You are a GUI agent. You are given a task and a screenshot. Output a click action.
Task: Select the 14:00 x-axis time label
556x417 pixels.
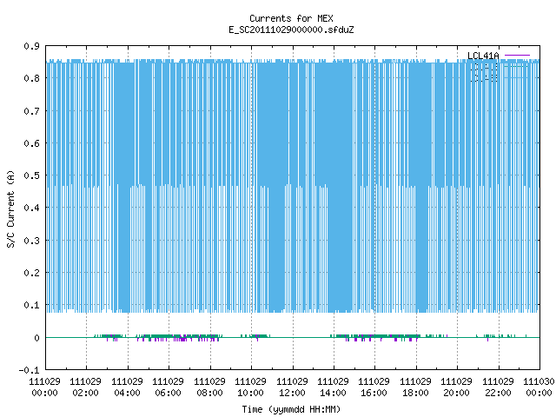333,393
